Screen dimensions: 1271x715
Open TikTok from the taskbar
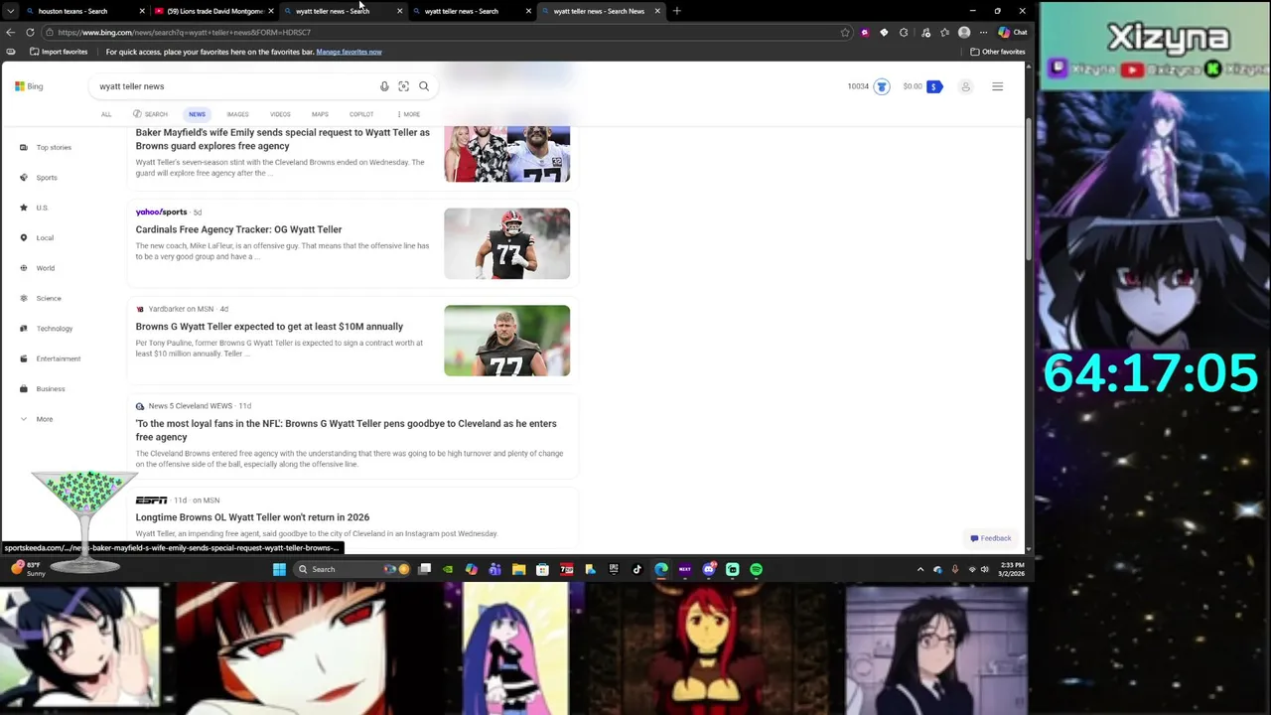coord(637,569)
